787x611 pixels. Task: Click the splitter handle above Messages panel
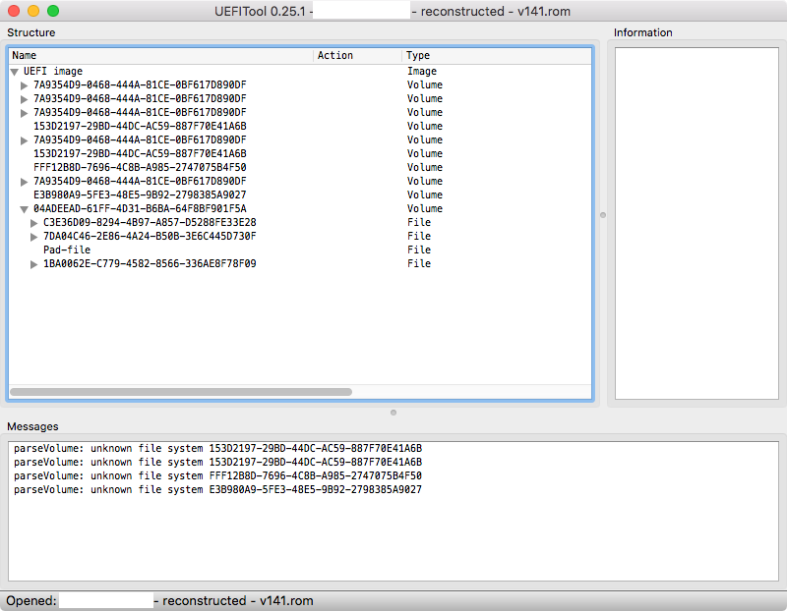[393, 413]
